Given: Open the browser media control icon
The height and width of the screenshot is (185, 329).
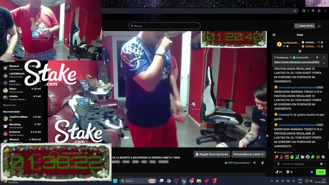Looking at the screenshot, I should click(313, 11).
